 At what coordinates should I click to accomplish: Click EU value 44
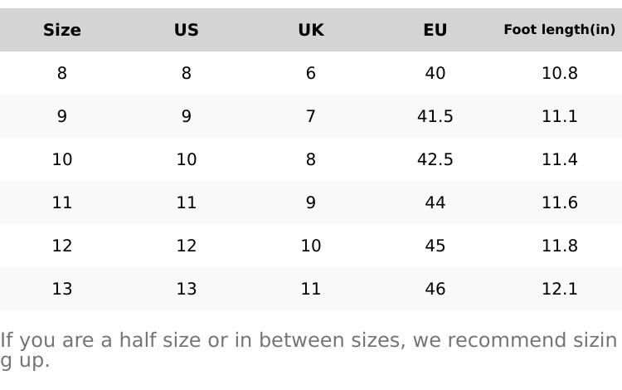point(435,203)
